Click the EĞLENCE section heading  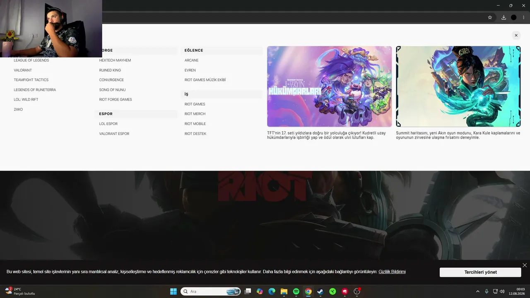(194, 50)
